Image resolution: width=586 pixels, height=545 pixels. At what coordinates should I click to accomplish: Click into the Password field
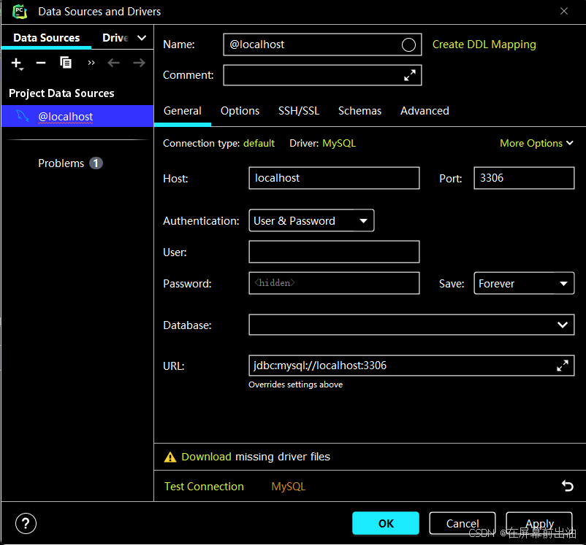point(334,283)
